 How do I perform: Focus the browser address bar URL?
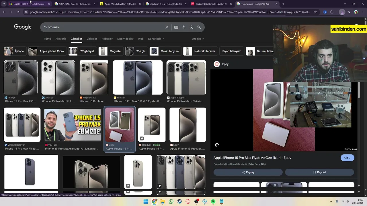170,12
